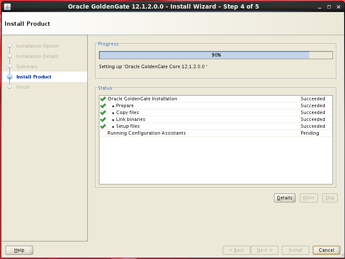Close the Install Wizard window
This screenshot has width=345, height=259.
pos(339,7)
